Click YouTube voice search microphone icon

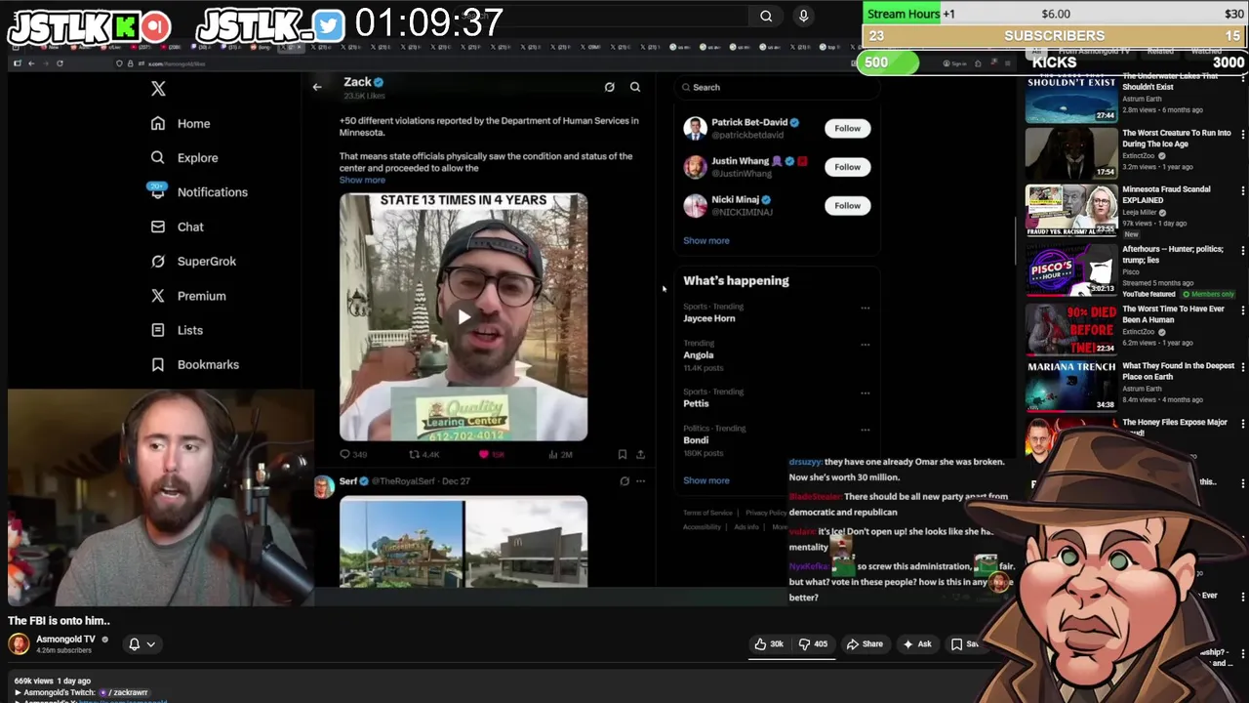tap(803, 16)
